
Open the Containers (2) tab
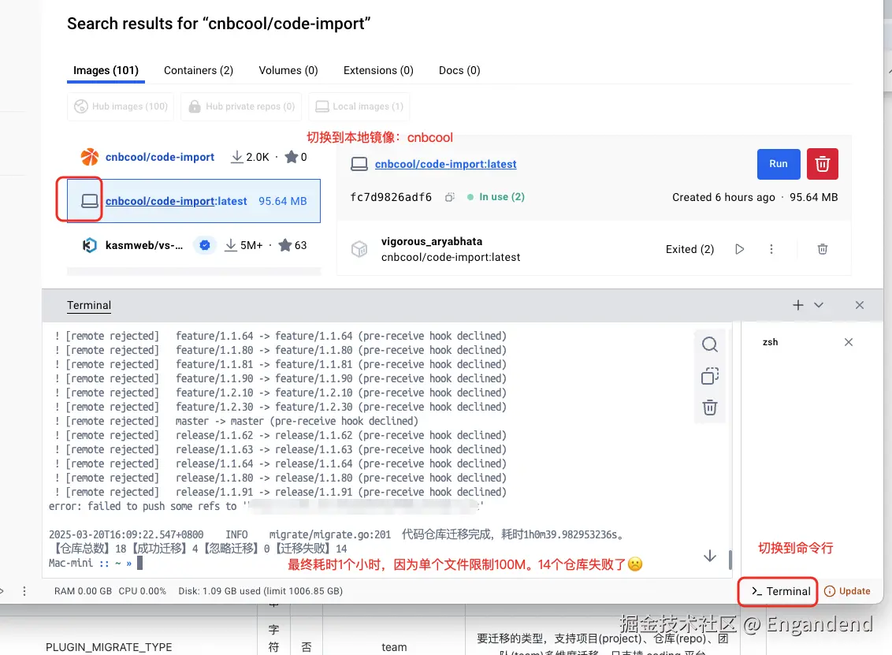(199, 71)
